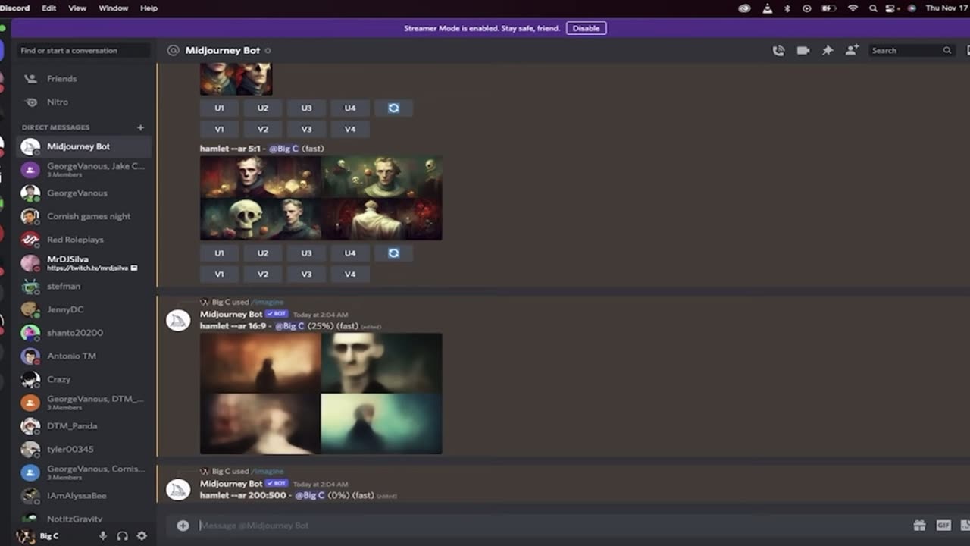Open Red Roleplays conversation

pos(83,240)
